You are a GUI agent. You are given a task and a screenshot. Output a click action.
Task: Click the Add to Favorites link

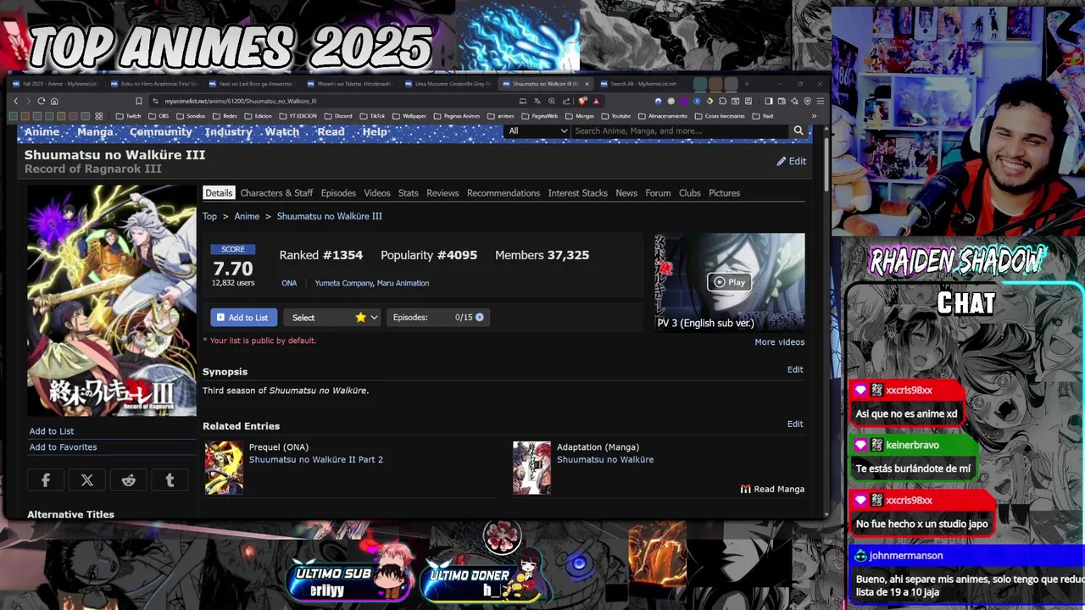[x=64, y=447]
